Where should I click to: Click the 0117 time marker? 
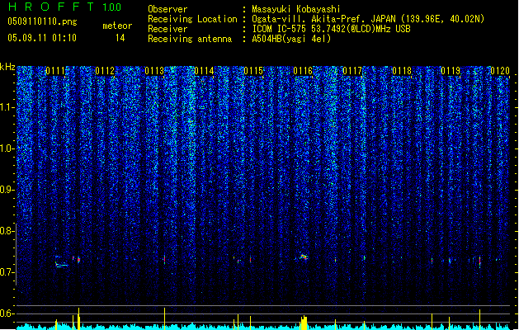tap(352, 71)
